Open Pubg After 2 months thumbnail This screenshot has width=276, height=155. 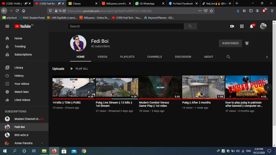tap(203, 87)
